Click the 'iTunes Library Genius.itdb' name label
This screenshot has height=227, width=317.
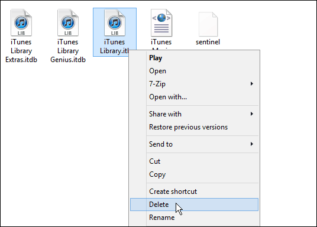(x=68, y=51)
